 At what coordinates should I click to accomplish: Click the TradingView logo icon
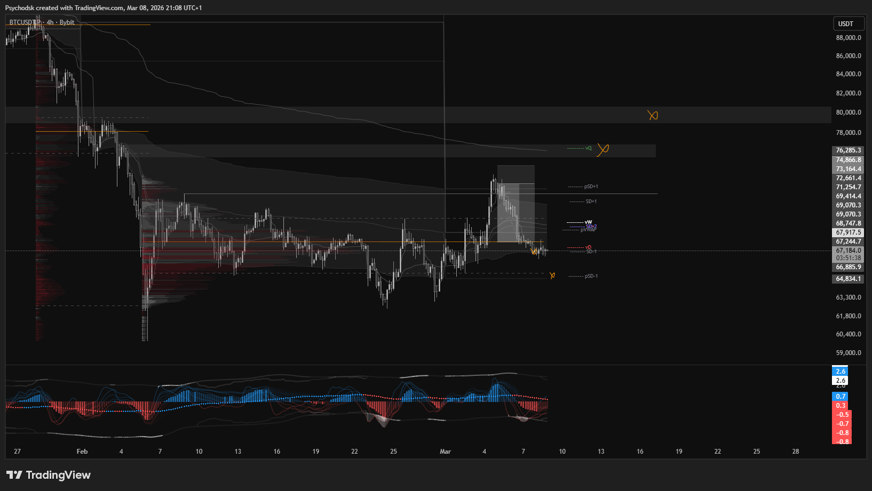click(14, 475)
